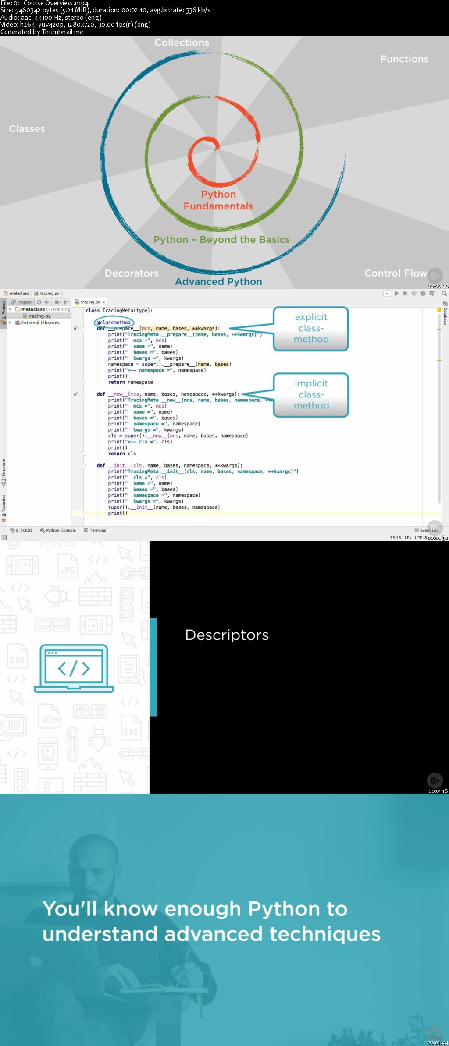Viewport: 449px width, 1046px height.
Task: Open Search Everywhere magnifier icon
Action: [444, 293]
